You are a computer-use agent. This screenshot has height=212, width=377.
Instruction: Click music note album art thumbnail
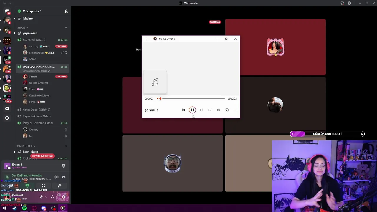[x=155, y=82]
